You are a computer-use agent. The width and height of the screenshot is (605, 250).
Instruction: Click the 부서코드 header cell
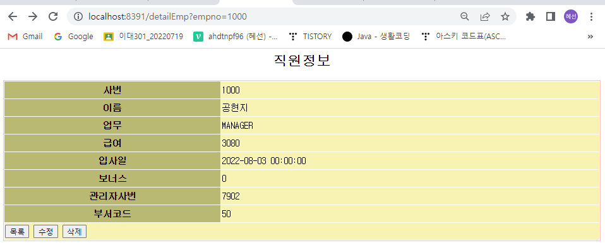[x=112, y=214]
